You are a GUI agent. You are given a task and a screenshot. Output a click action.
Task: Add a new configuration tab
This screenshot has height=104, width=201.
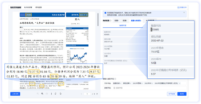coord(150,21)
